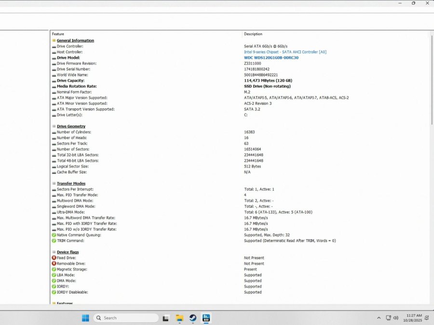Select the Transfer Modes section heading
The image size is (434, 325).
coord(71,183)
